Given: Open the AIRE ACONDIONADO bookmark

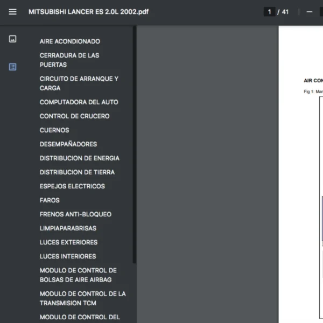Looking at the screenshot, I should pyautogui.click(x=70, y=41).
